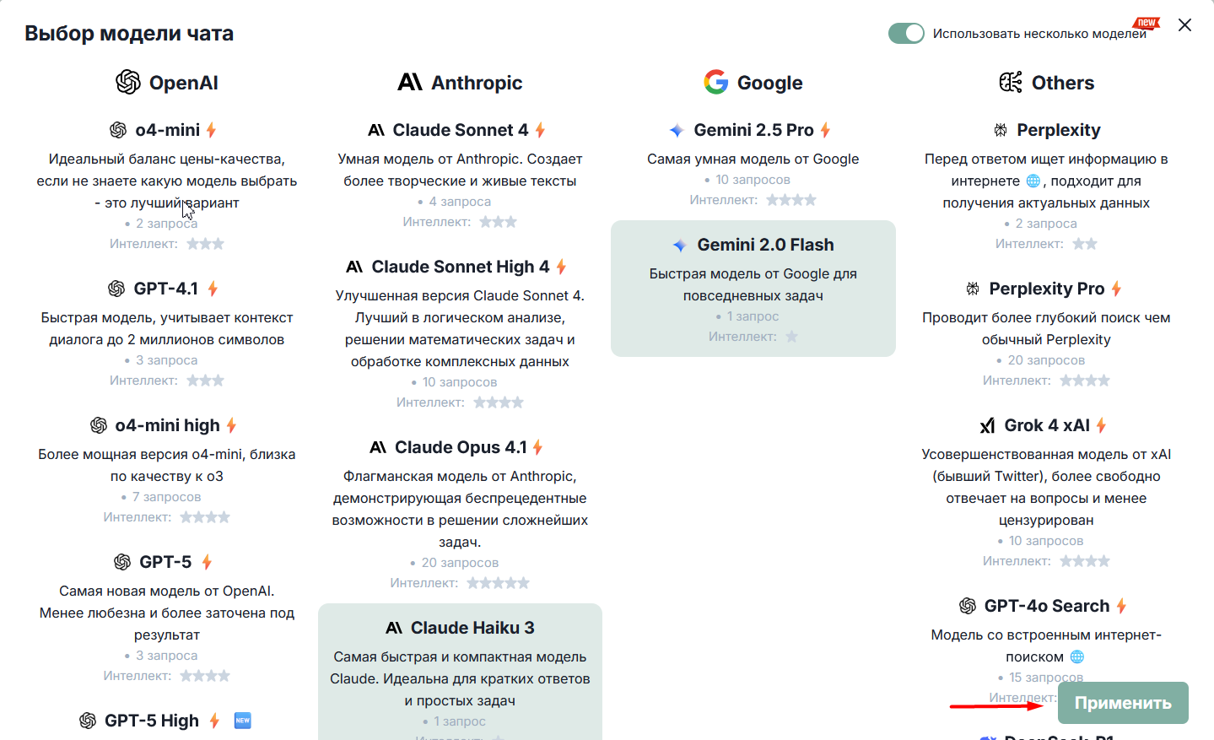Image resolution: width=1214 pixels, height=740 pixels.
Task: Select the Perplexity Pro model title
Action: click(x=1046, y=289)
